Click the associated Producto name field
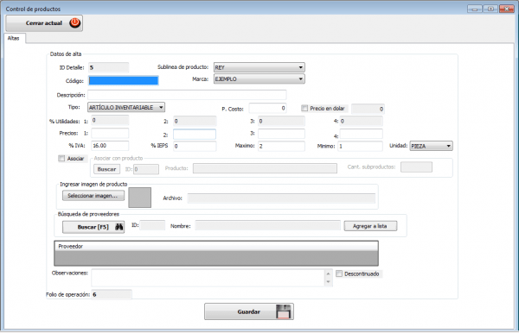519x333 pixels. tap(265, 168)
